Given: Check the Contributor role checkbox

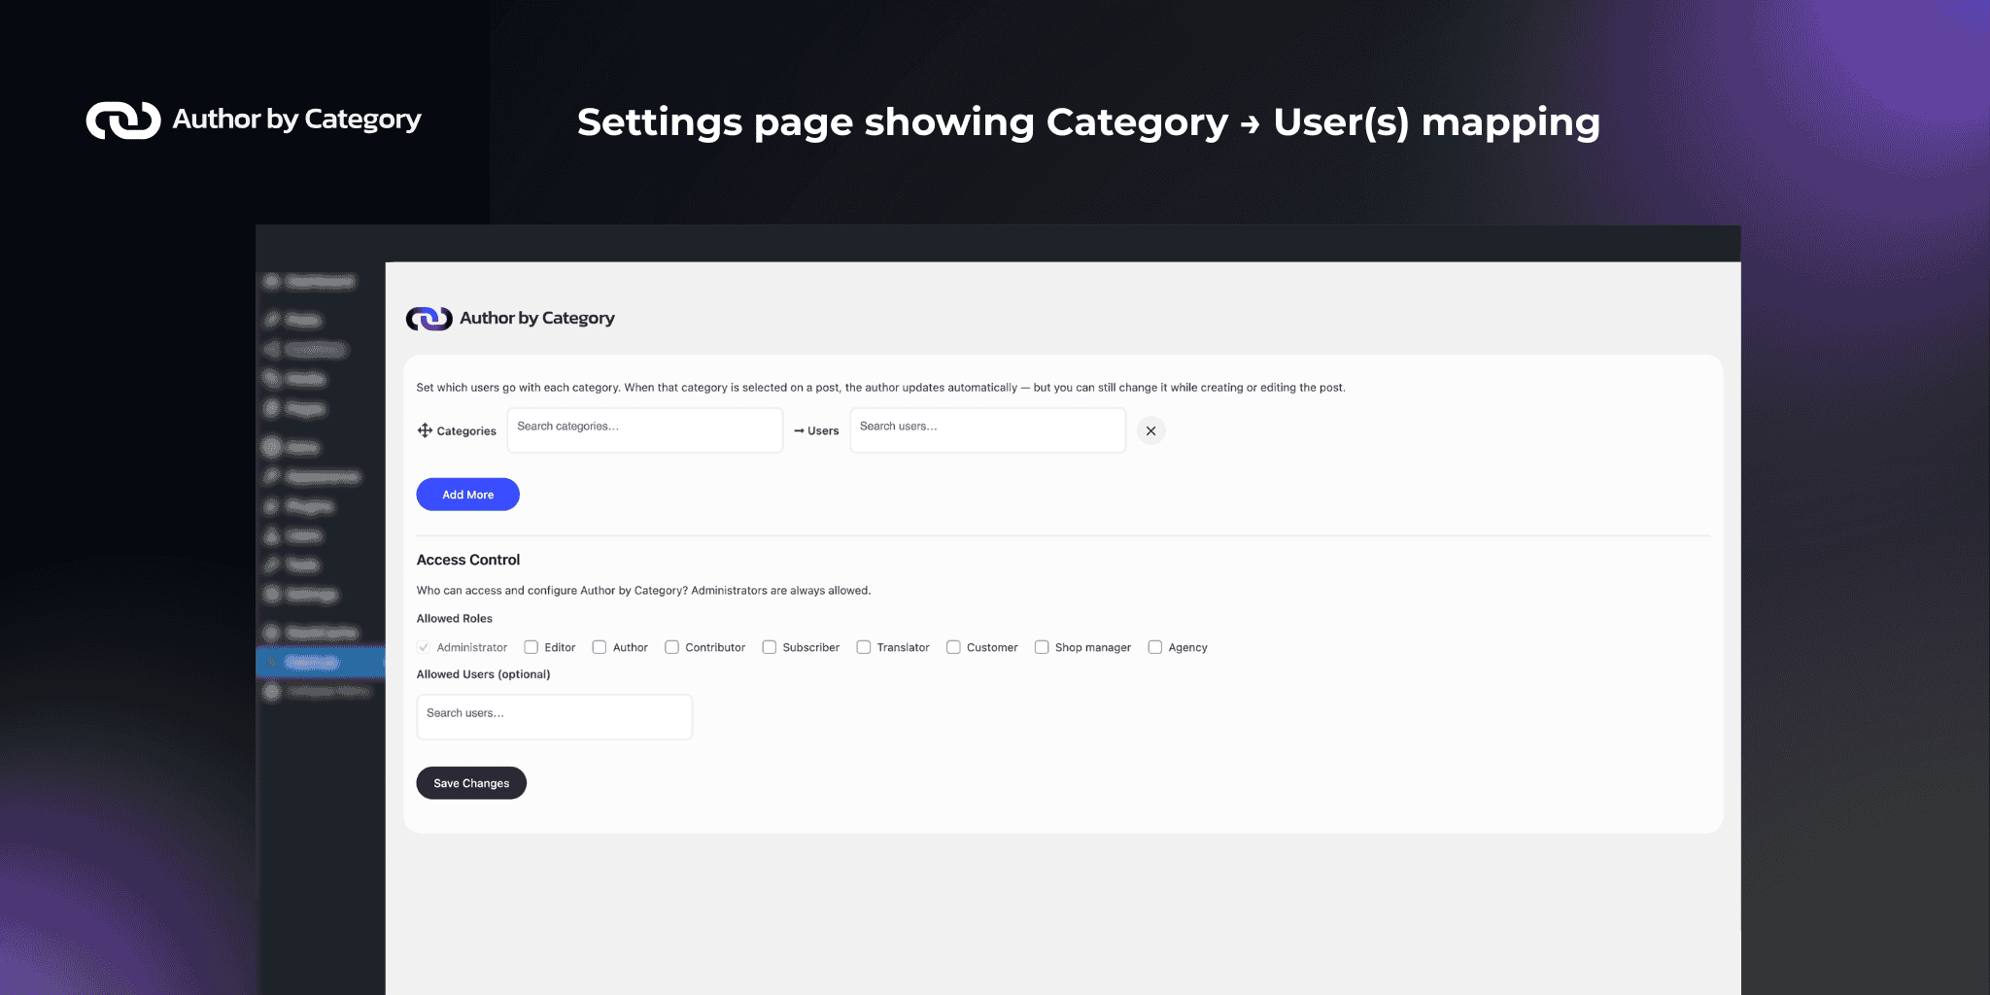Looking at the screenshot, I should (x=671, y=647).
